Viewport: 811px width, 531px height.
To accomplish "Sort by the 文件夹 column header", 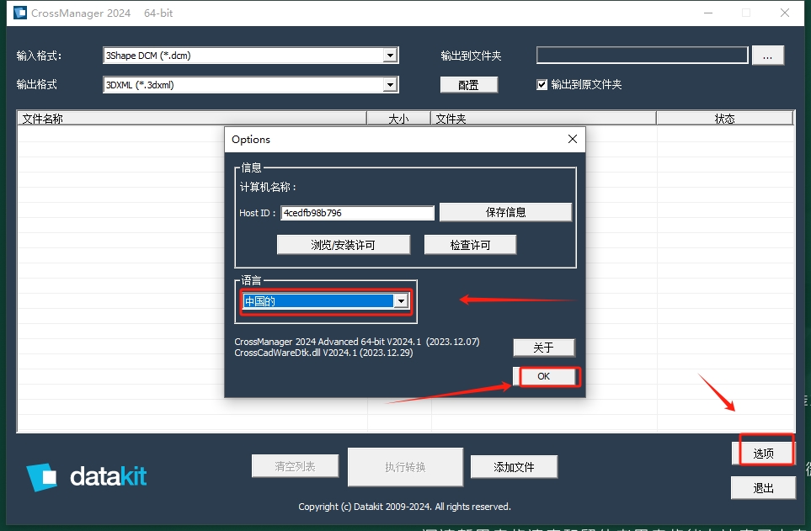I will [x=543, y=119].
